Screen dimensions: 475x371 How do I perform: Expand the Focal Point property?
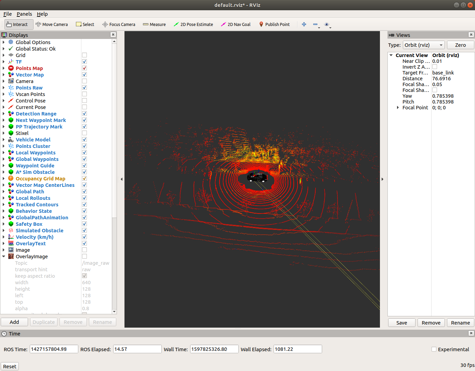tap(398, 108)
